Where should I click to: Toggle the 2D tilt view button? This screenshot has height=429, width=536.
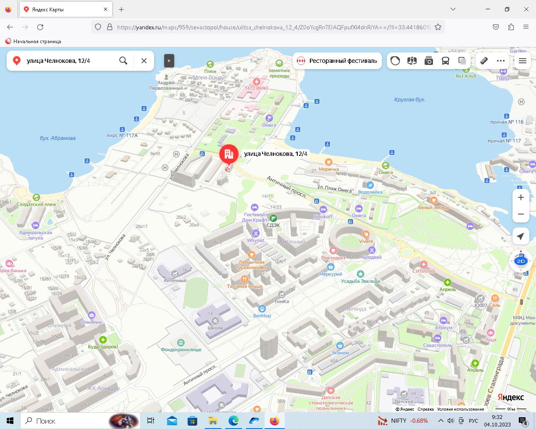[521, 261]
